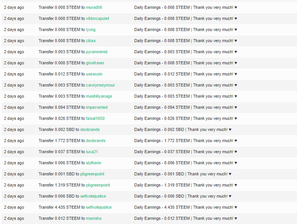Viewport: 297px width, 224px height.
Task: Open selfvotejustice link in the 0.006 SBD row
Action: coord(93,197)
